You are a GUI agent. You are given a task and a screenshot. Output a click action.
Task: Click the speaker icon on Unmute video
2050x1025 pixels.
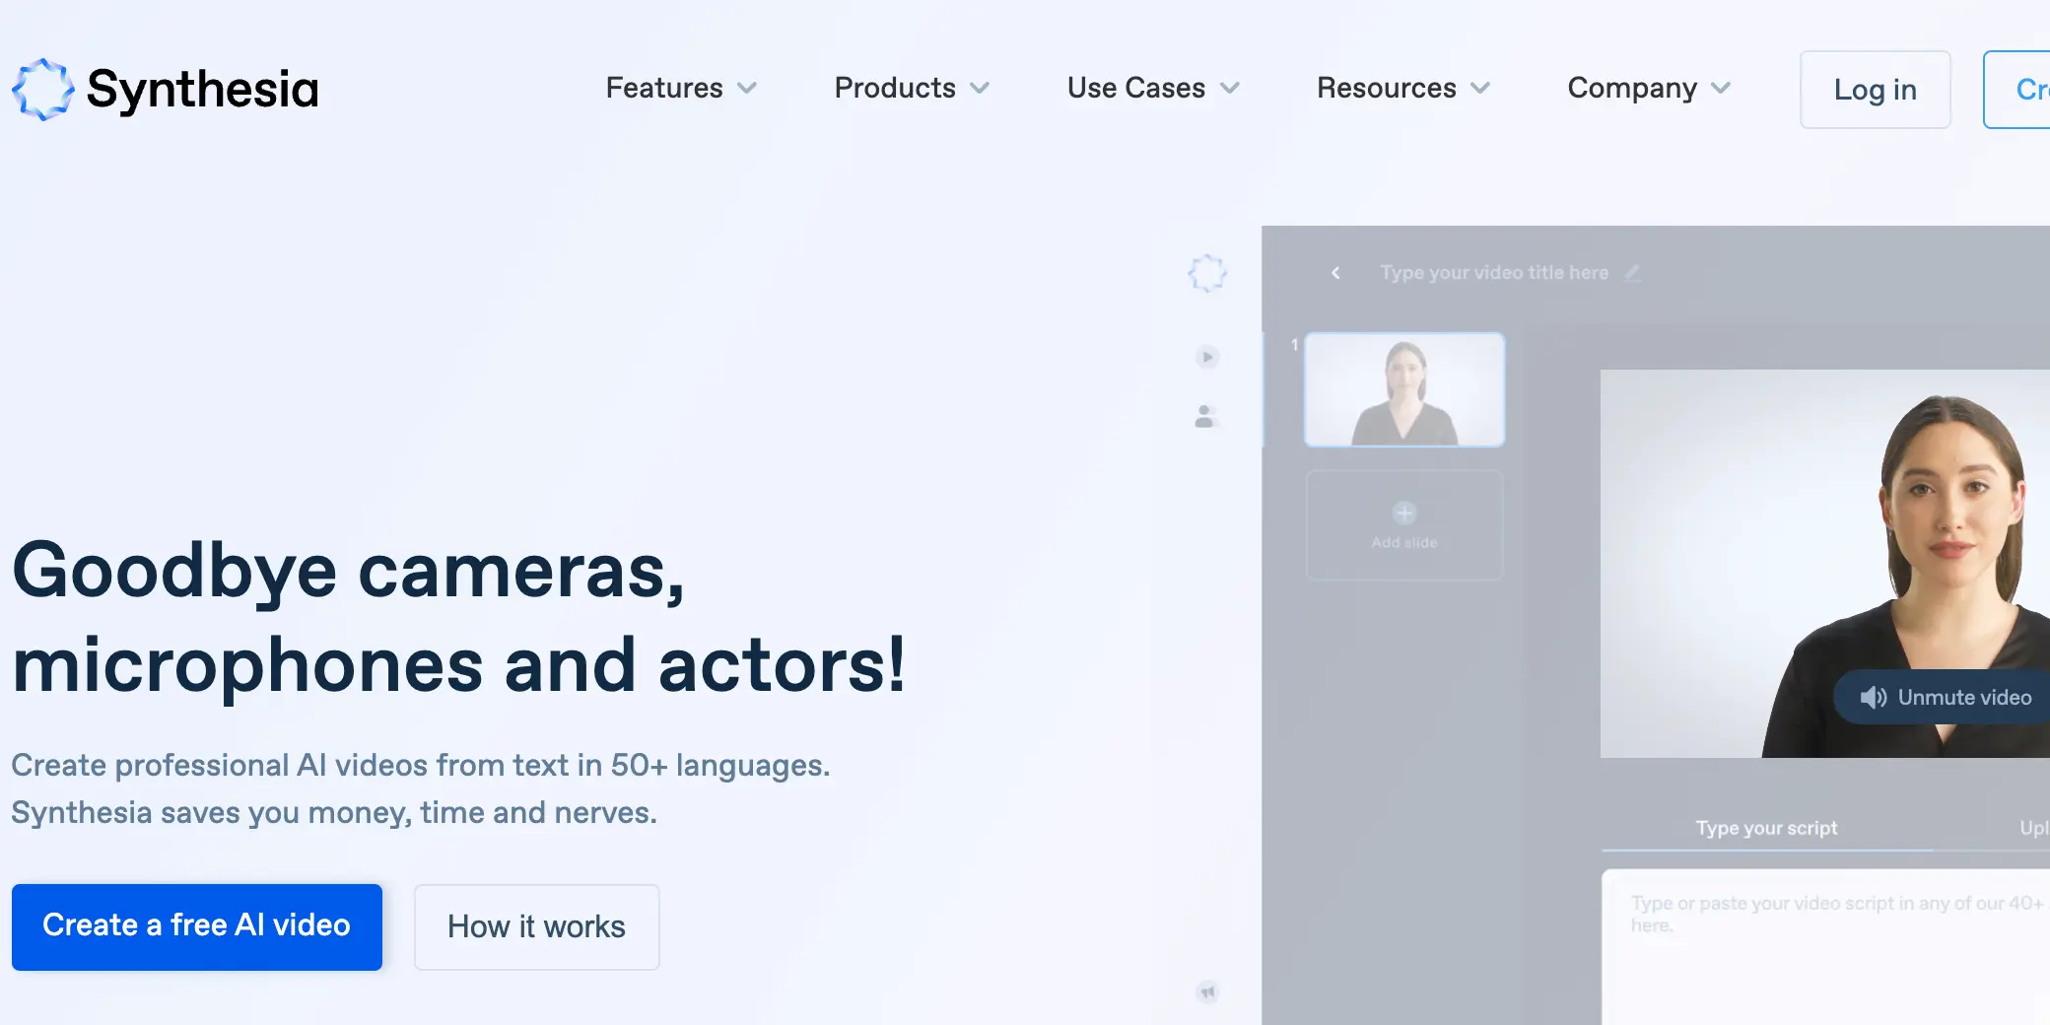[1873, 698]
